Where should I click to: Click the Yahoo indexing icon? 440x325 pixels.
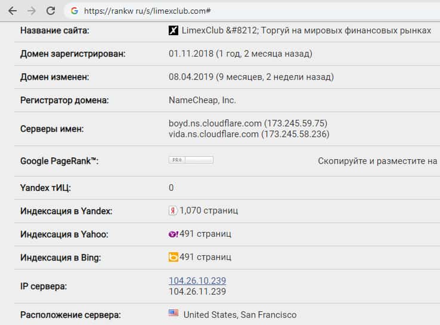click(173, 234)
